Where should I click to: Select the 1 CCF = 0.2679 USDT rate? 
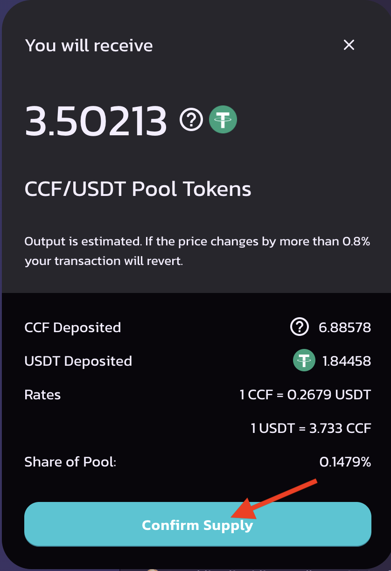coord(305,395)
